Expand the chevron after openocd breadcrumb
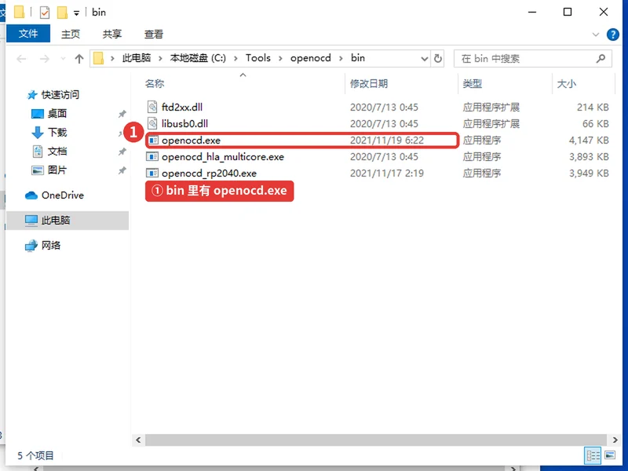 click(x=341, y=58)
